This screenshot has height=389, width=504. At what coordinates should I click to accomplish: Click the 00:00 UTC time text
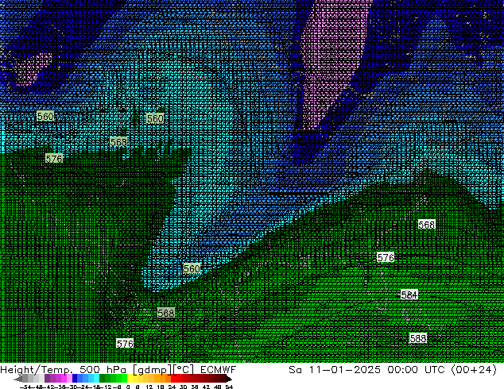[416, 369]
